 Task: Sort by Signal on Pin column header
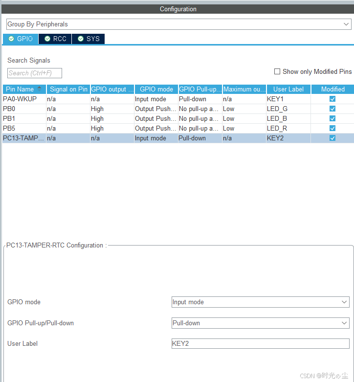(x=68, y=89)
